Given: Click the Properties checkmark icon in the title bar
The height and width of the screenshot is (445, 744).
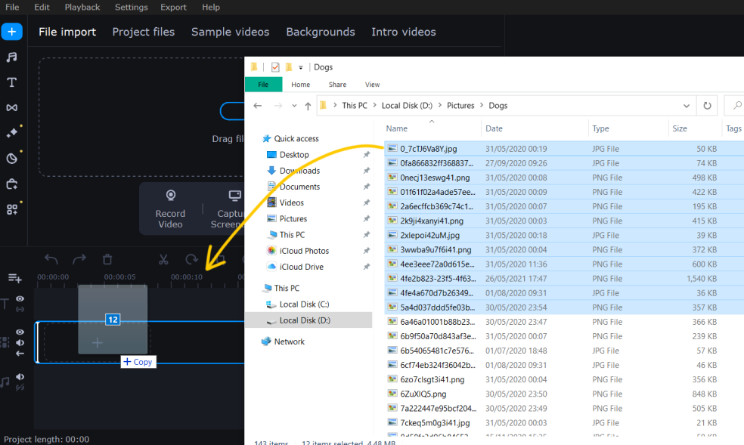Looking at the screenshot, I should click(x=275, y=67).
